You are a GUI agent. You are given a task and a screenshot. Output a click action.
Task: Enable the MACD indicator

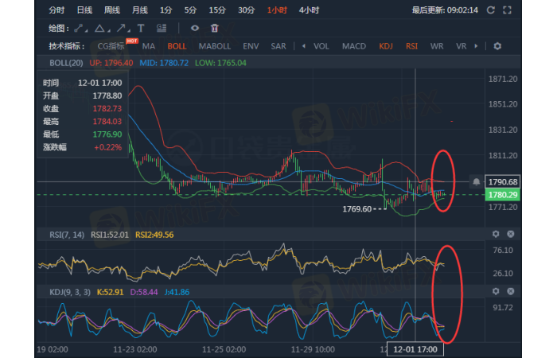[x=354, y=46]
